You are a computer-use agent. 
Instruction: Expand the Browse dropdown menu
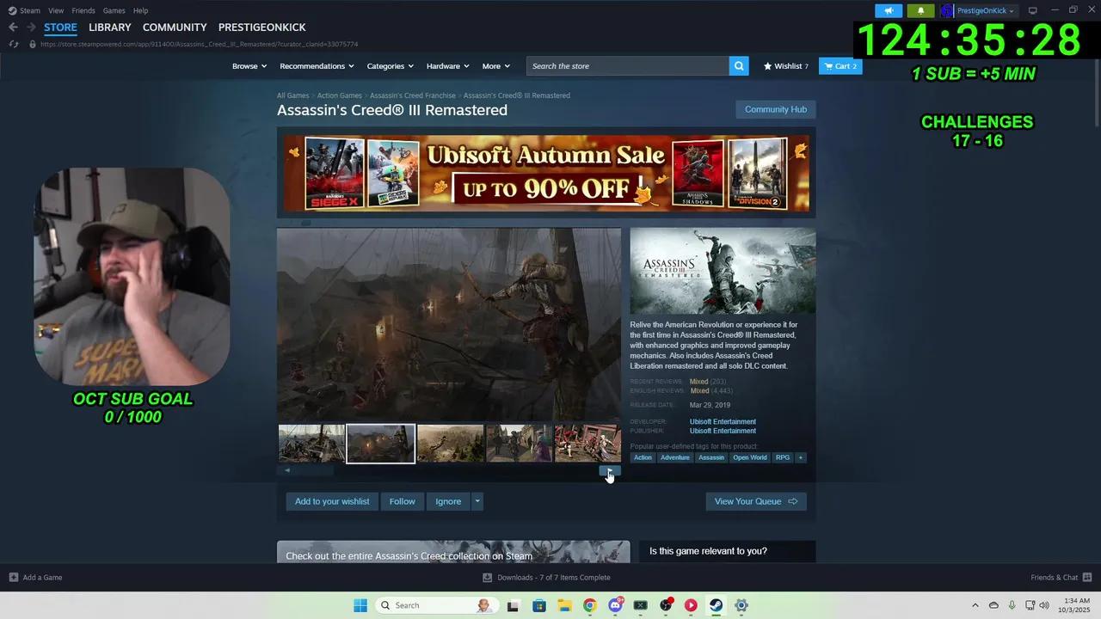point(249,66)
